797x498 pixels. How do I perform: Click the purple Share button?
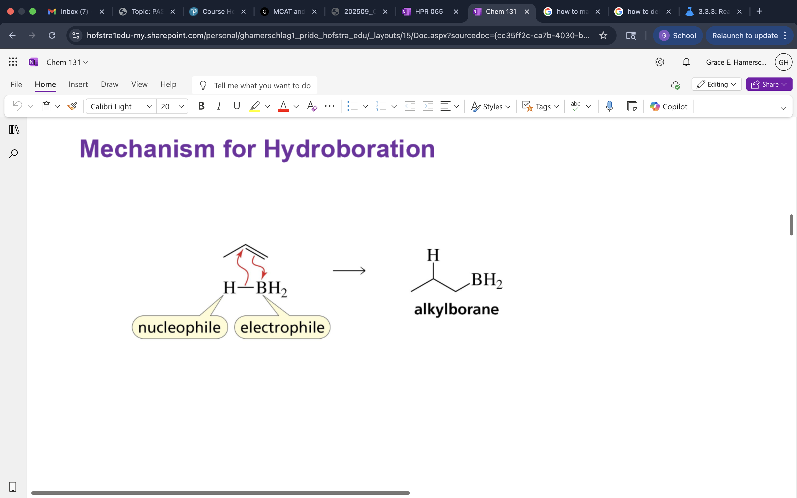click(769, 84)
